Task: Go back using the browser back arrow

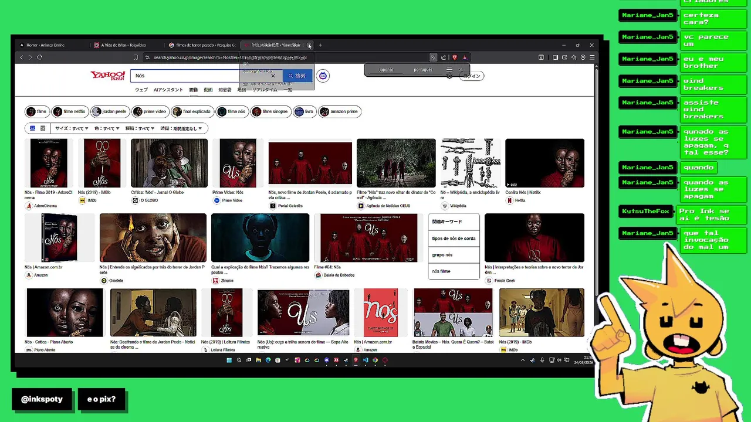Action: [x=22, y=57]
